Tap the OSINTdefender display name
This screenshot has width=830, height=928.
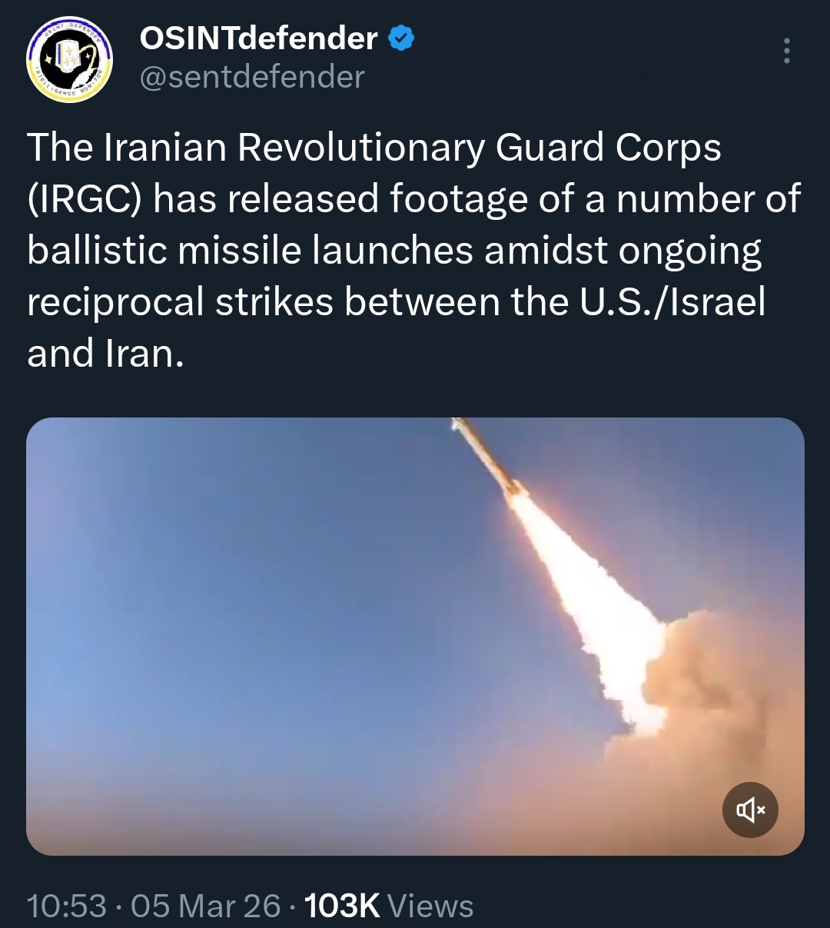pos(258,38)
